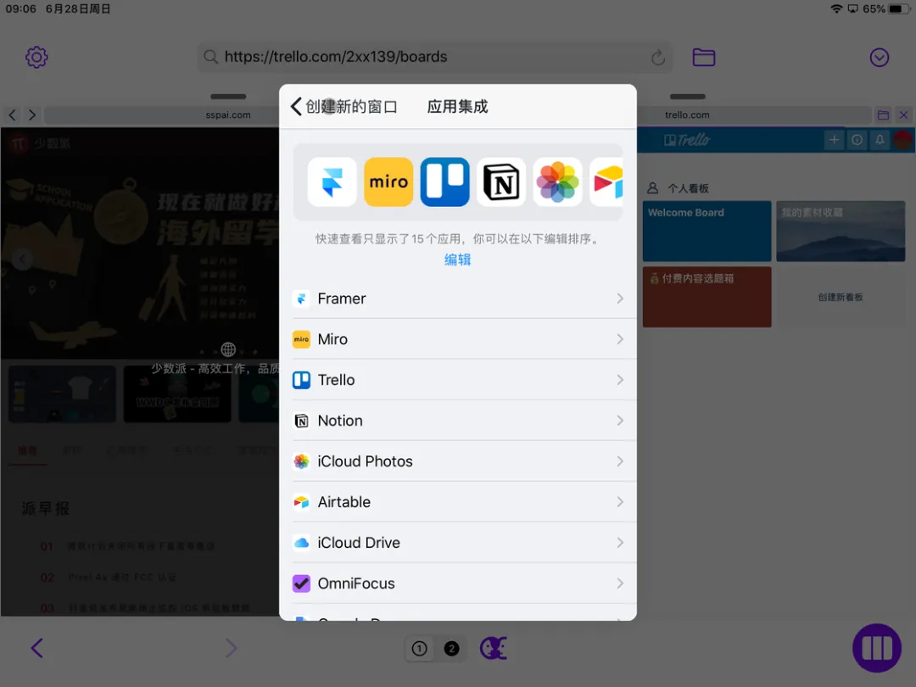Open 付费内容选题箱 board
The height and width of the screenshot is (687, 916).
click(707, 297)
